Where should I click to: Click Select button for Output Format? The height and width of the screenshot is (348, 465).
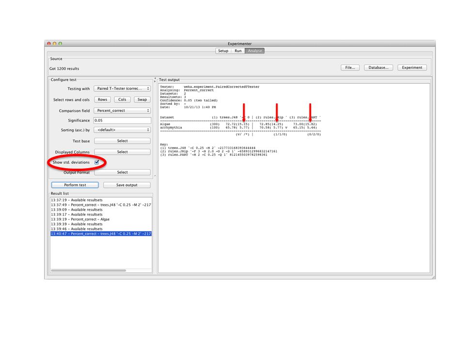122,172
